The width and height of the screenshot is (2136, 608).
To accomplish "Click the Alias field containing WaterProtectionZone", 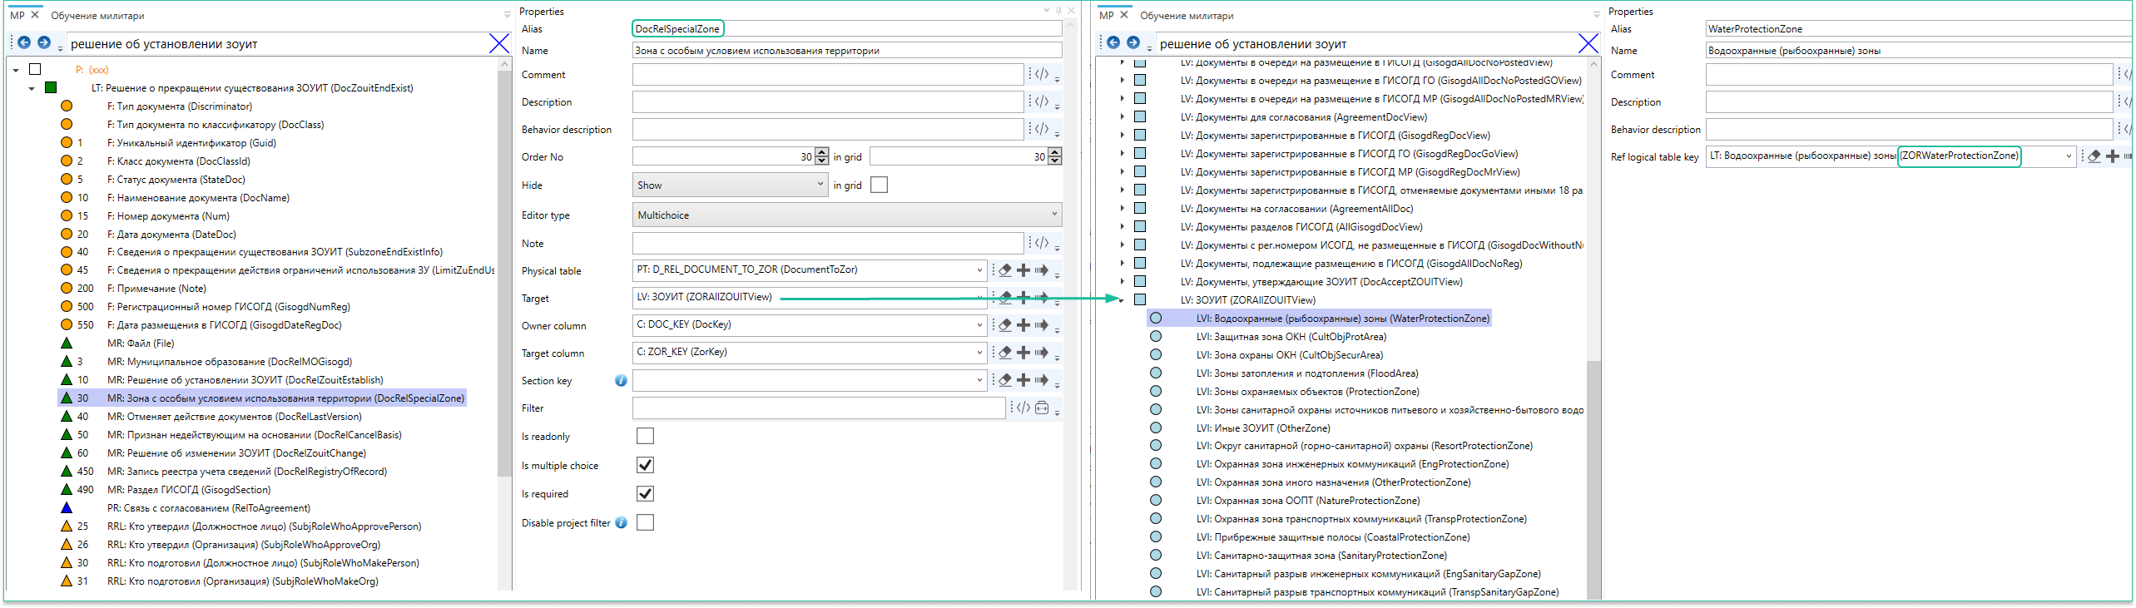I will (x=1919, y=28).
